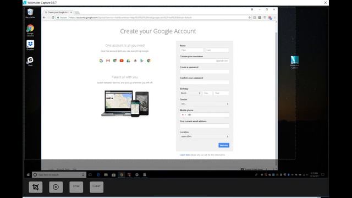Click the taskbar clock
Viewport: 352px width, 198px height.
314,175
